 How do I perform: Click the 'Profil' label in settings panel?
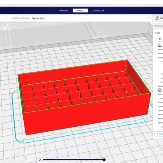[157, 33]
